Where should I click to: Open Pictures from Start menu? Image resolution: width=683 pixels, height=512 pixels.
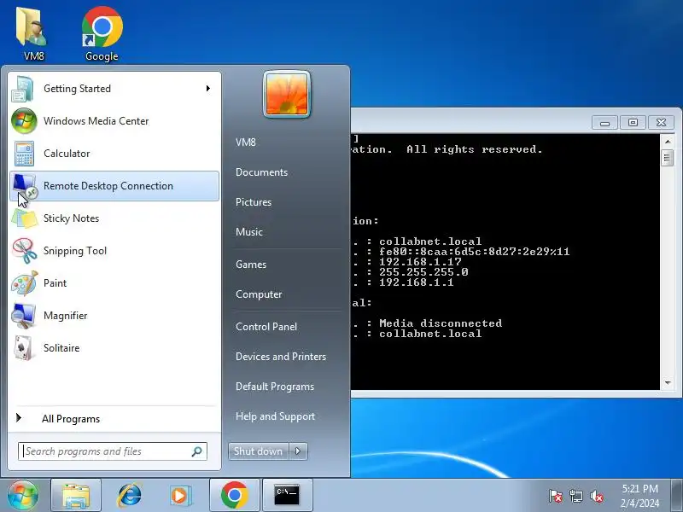point(254,202)
